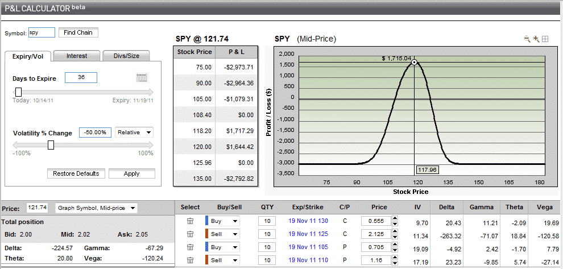The width and height of the screenshot is (563, 269).
Task: Open the Graph Symbol, Mid-price dropdown
Action: (x=96, y=208)
